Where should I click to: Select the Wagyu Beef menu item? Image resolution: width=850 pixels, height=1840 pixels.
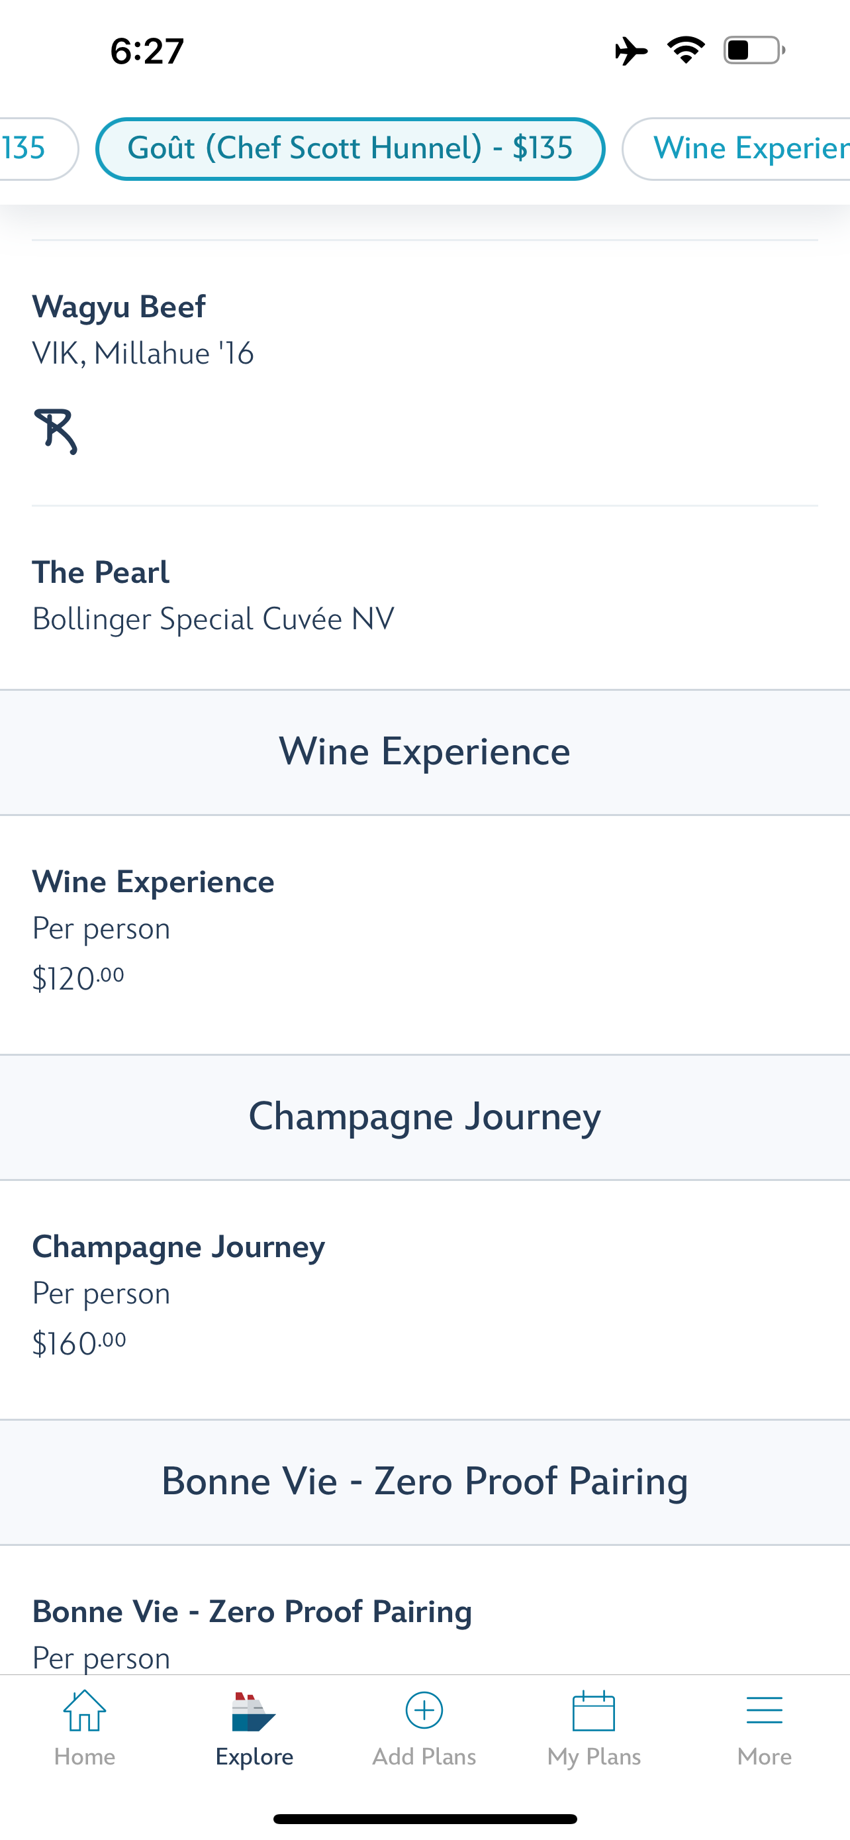pos(424,373)
